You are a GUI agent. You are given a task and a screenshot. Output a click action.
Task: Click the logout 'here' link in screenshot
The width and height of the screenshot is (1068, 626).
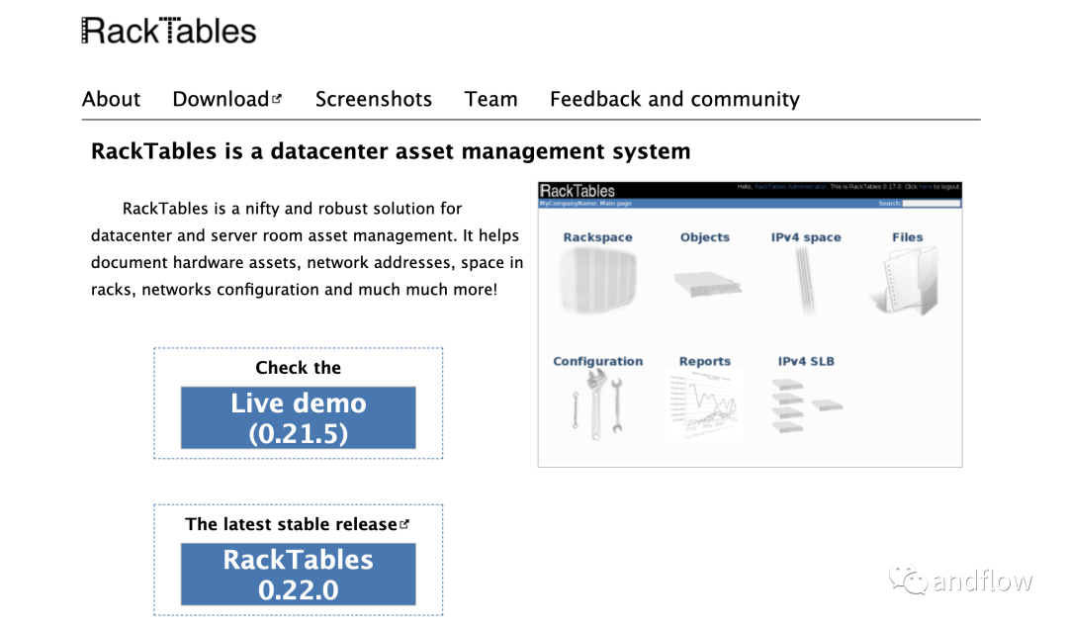click(x=925, y=186)
